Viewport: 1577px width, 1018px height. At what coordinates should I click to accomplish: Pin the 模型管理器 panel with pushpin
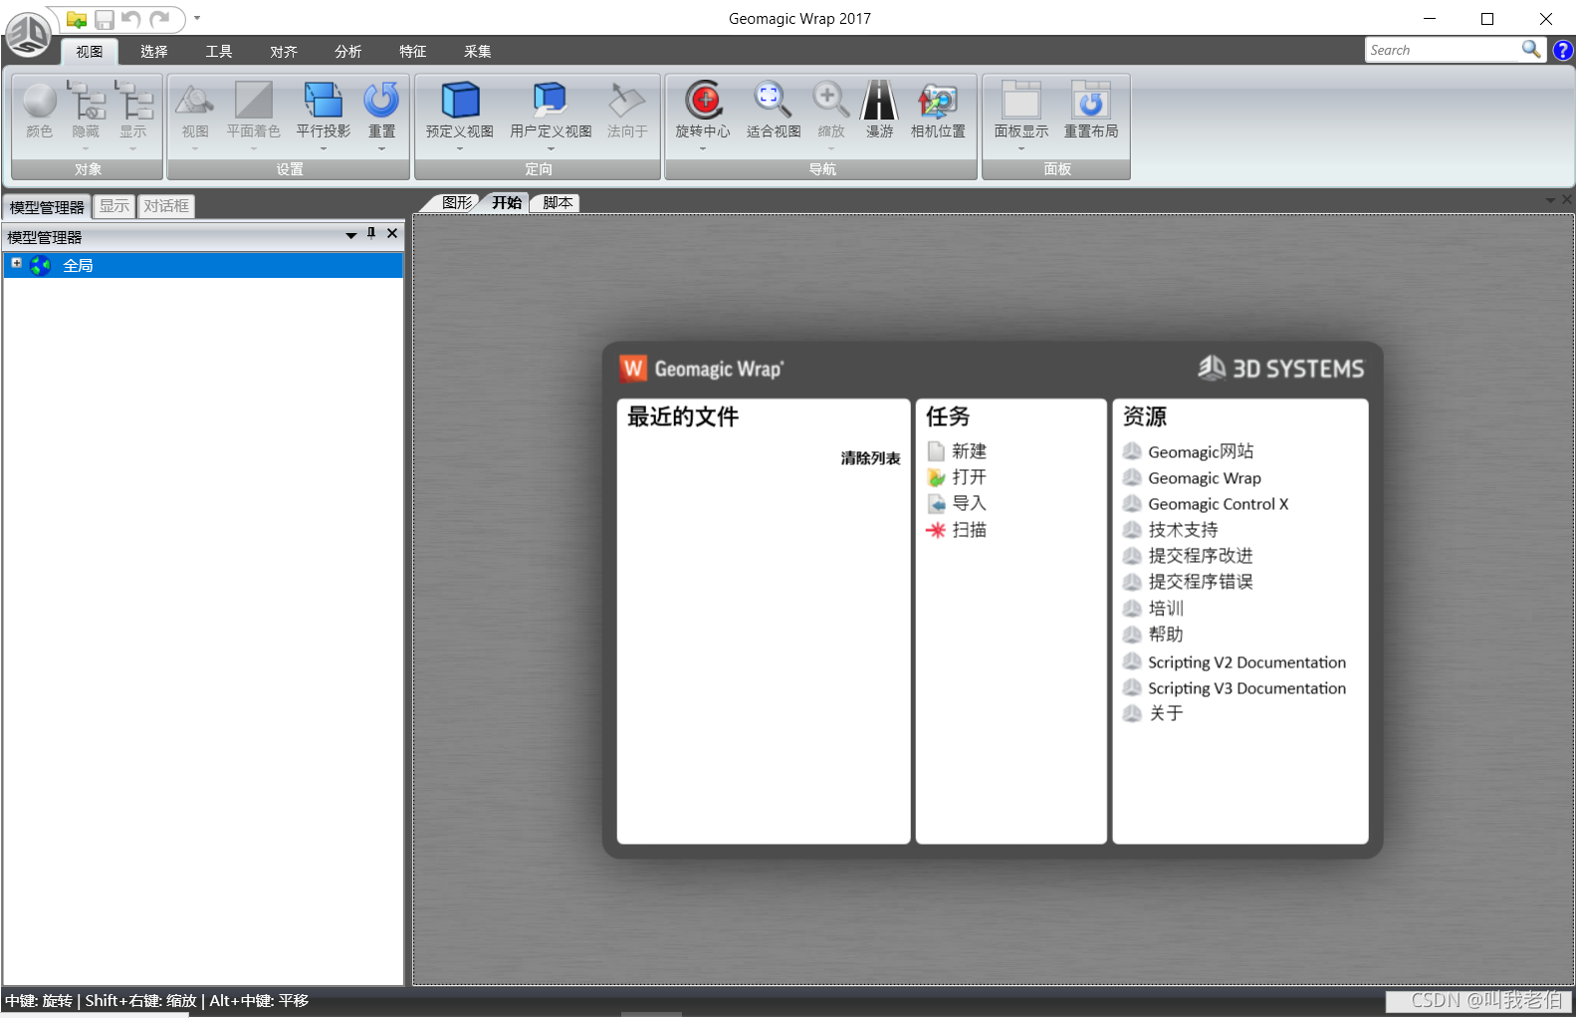pos(371,233)
